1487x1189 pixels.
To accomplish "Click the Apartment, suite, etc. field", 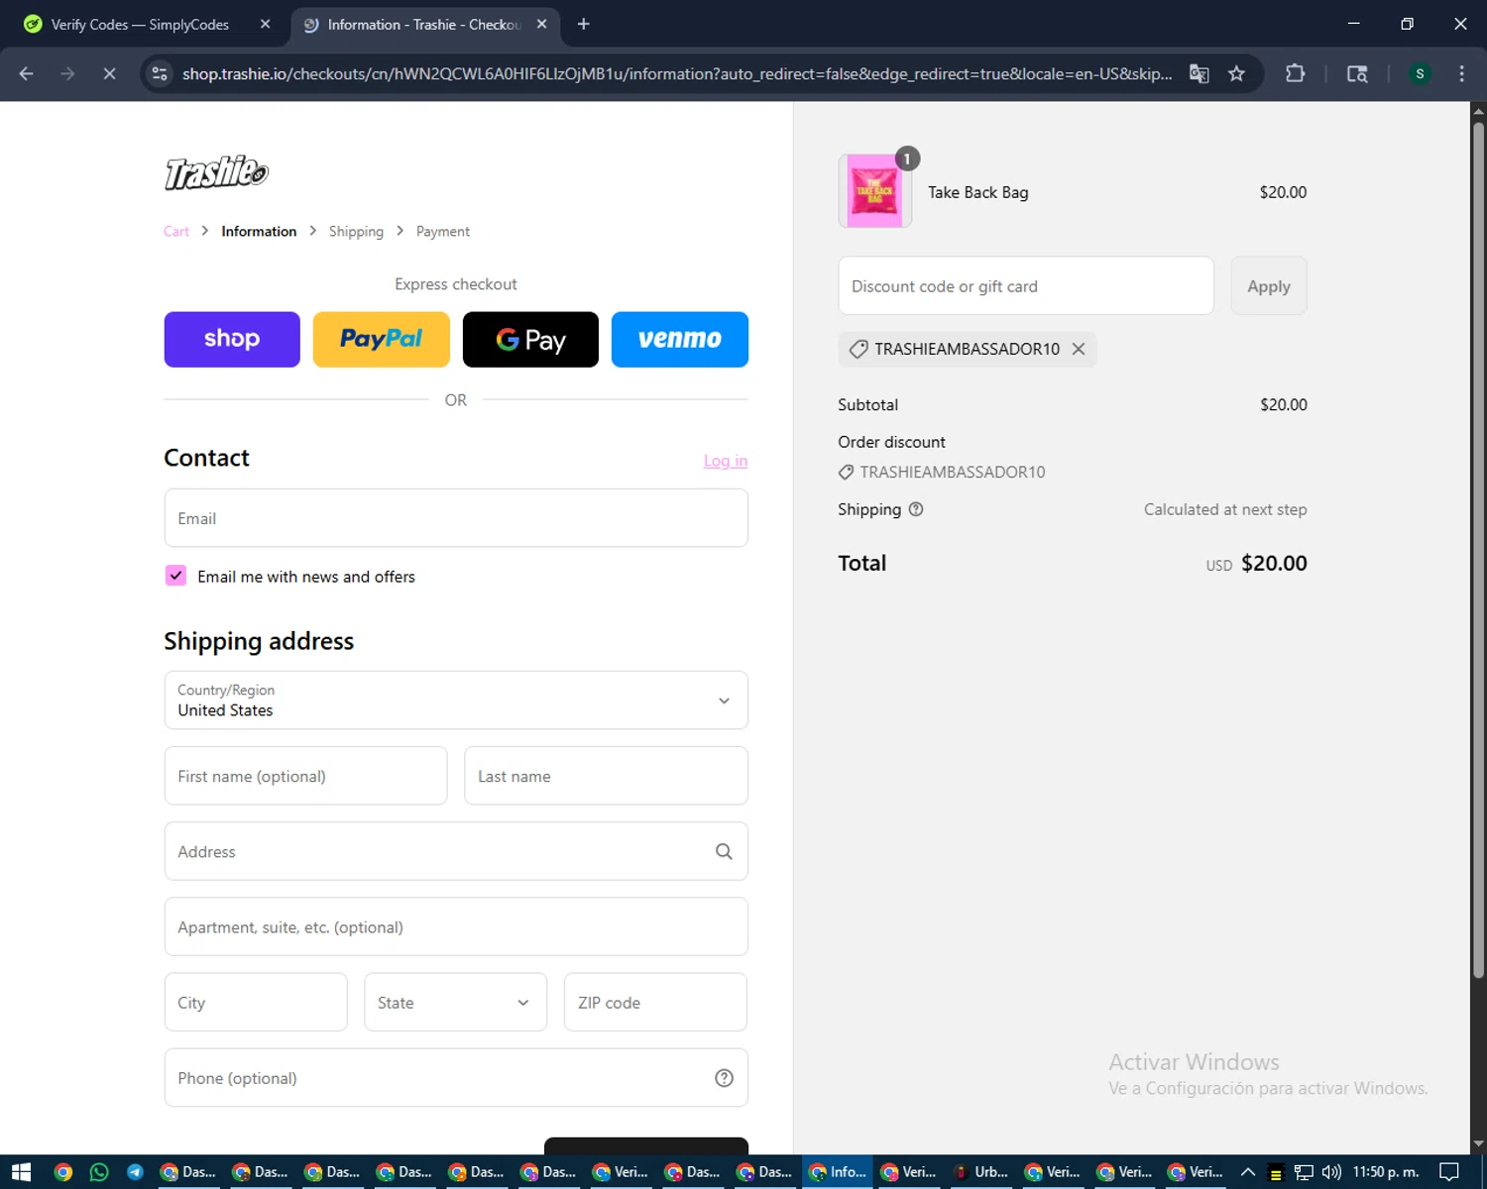I will pyautogui.click(x=456, y=926).
